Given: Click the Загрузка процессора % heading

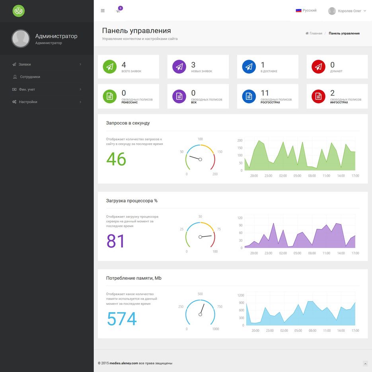Looking at the screenshot, I should pos(132,201).
